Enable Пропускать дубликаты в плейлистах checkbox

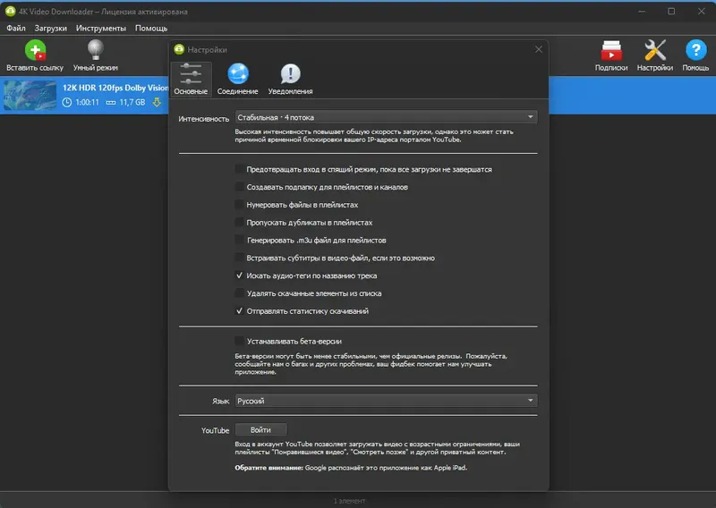[x=239, y=223]
